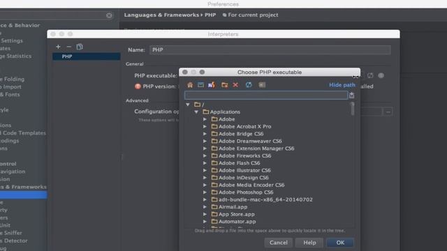The width and height of the screenshot is (447, 251).
Task: Copy the selected interpreter icon
Action: tap(80, 47)
